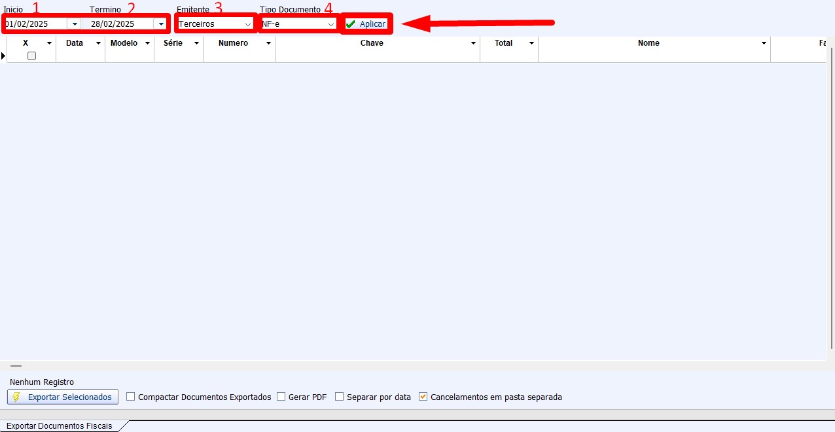835x432 pixels.
Task: Open the Total column filter arrow
Action: tap(531, 44)
